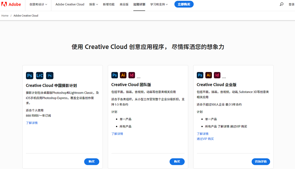Click the Illustrator icon in 团队版 card
The width and height of the screenshot is (295, 169).
click(123, 75)
